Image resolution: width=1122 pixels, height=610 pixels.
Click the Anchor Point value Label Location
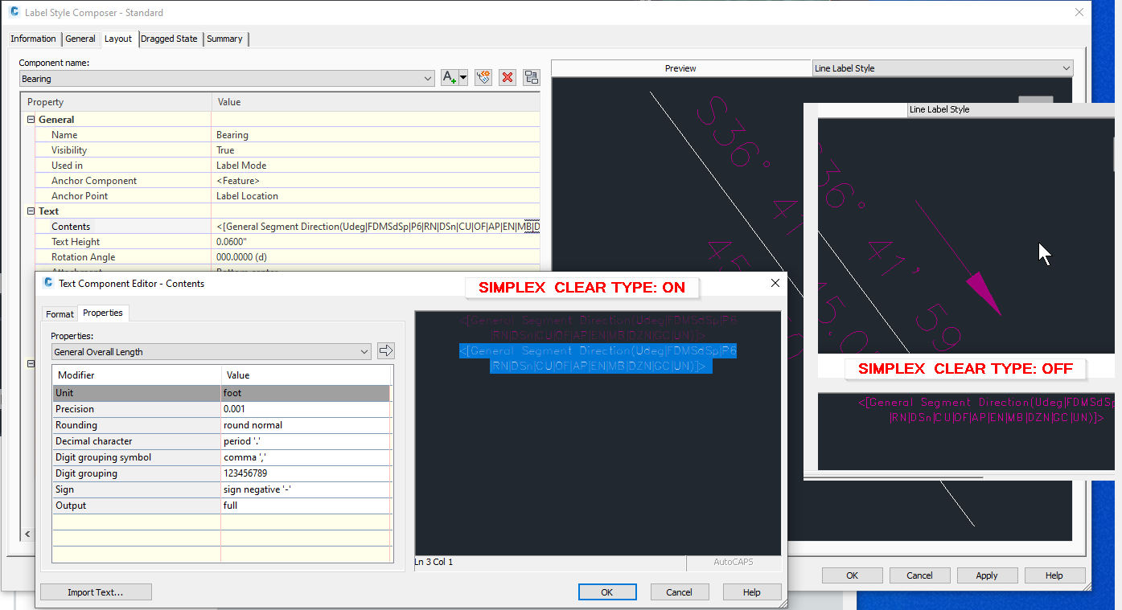247,196
